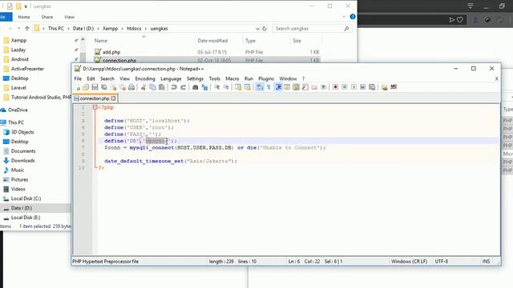Open the address bar history dropdown in Explorer
This screenshot has width=513, height=288.
(x=257, y=29)
